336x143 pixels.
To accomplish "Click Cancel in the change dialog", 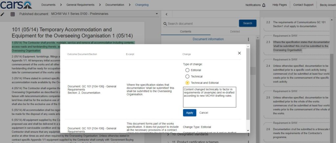I will (x=204, y=113).
